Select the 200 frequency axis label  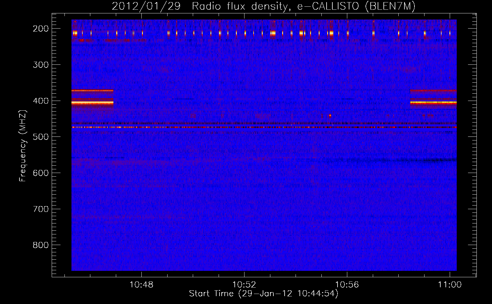click(x=41, y=29)
